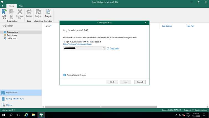
Task: Open taskbar search icon
Action: pyautogui.click(x=11, y=115)
